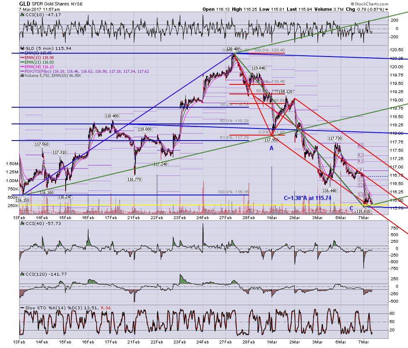Click the R1 pivot marker
This screenshot has width=408, height=348.
pos(360,161)
